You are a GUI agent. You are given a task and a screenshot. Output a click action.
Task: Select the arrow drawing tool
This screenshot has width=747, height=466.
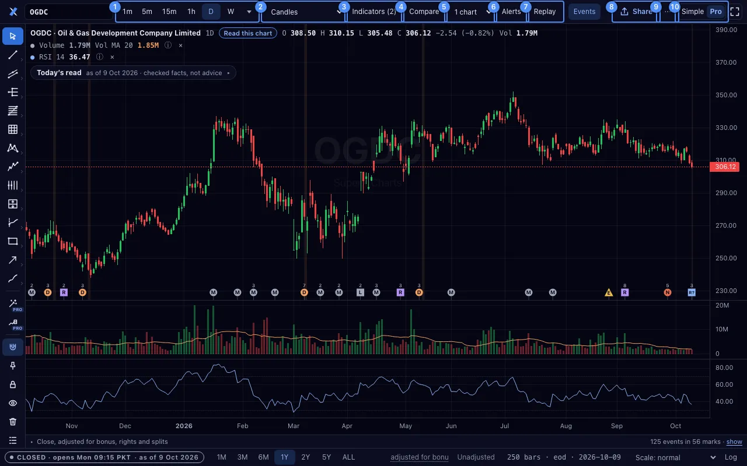click(x=13, y=260)
